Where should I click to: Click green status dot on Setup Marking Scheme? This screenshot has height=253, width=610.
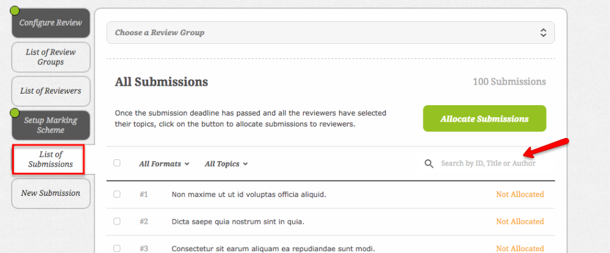pos(15,113)
